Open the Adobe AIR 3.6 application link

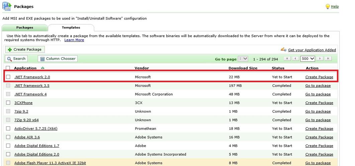27,137
